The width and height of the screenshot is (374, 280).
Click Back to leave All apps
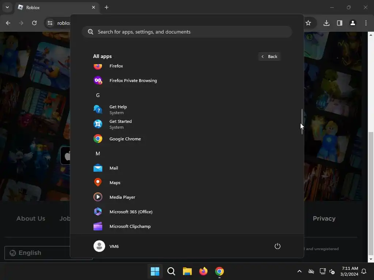click(270, 57)
